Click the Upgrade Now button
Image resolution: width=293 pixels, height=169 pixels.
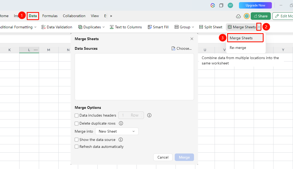[x=255, y=5]
